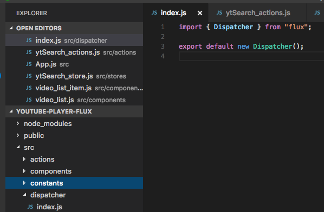Image resolution: width=324 pixels, height=212 pixels.
Task: Collapse the Open Editors section arrow
Action: tap(11, 28)
